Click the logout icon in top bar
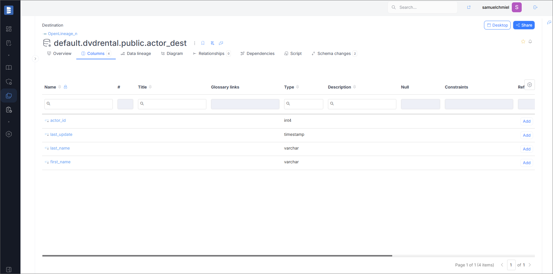Image resolution: width=553 pixels, height=274 pixels. [x=535, y=7]
